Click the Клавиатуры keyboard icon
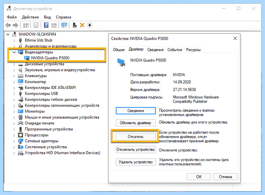The width and height of the screenshot is (265, 195). click(x=20, y=76)
